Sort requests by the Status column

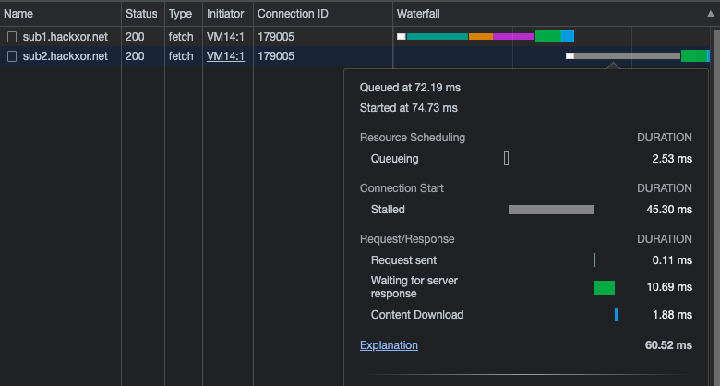point(141,14)
